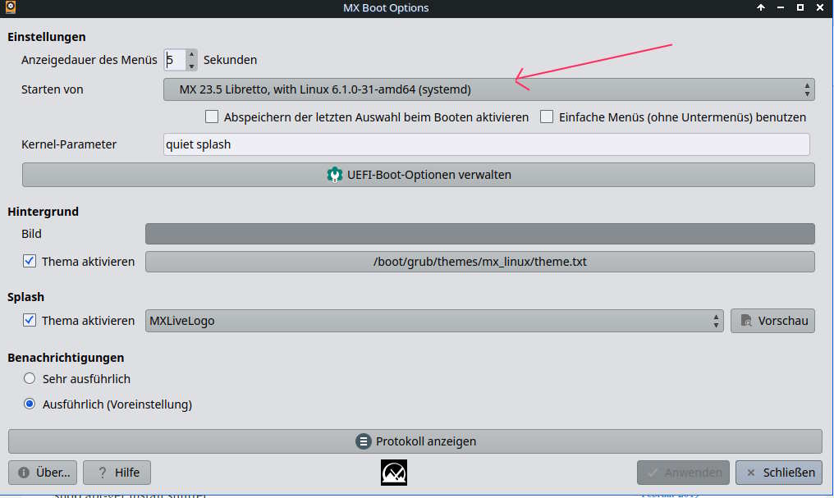Select 'Ausführlich (Voreinstellung)' radio button
Viewport: 834px width, 498px height.
click(x=30, y=404)
